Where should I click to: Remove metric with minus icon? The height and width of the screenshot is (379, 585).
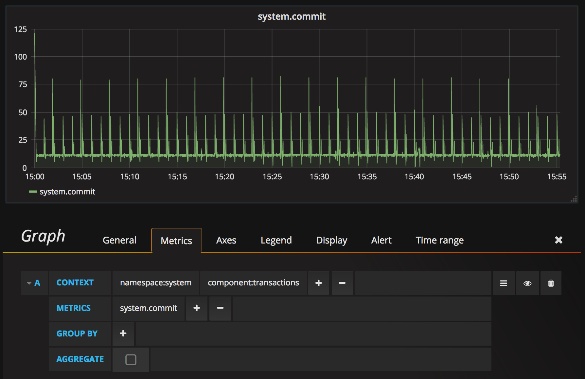220,308
